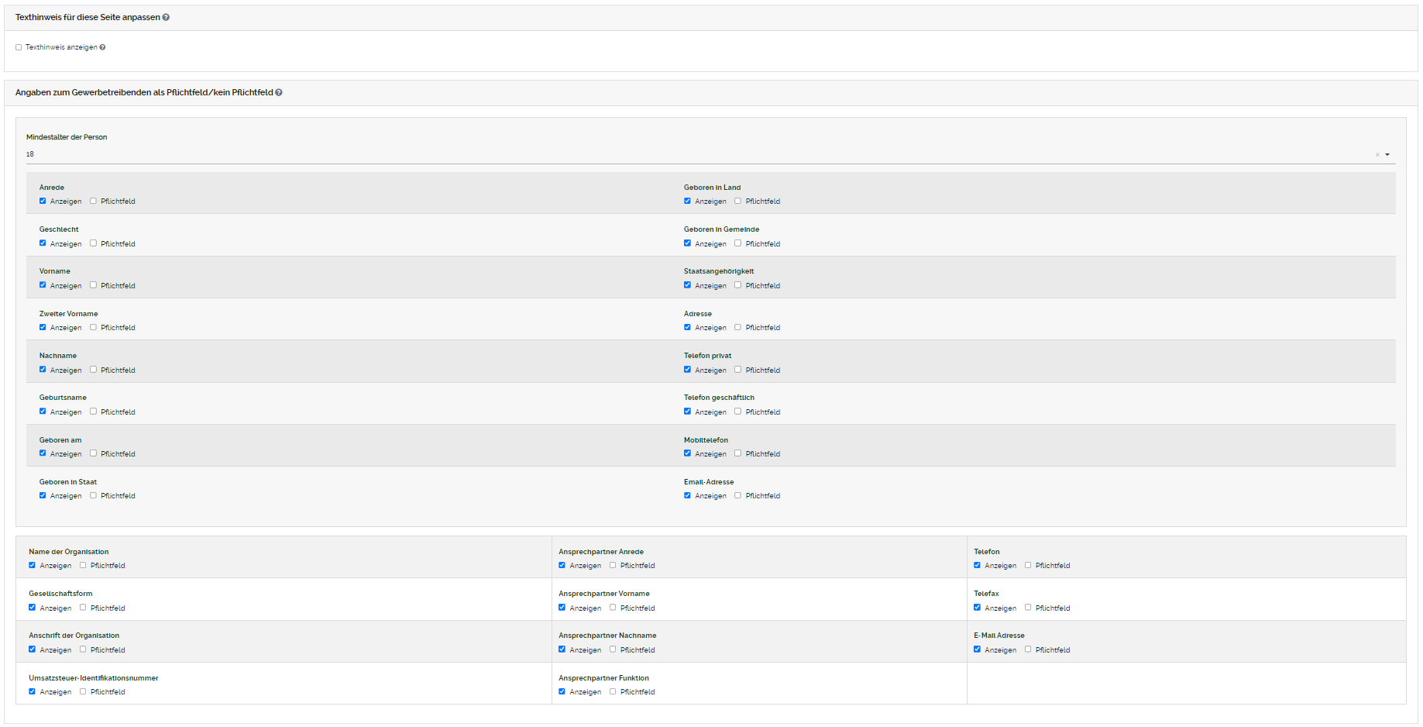
Task: Enable the 'Texthinweis anzeigen' checkbox
Action: tap(19, 47)
